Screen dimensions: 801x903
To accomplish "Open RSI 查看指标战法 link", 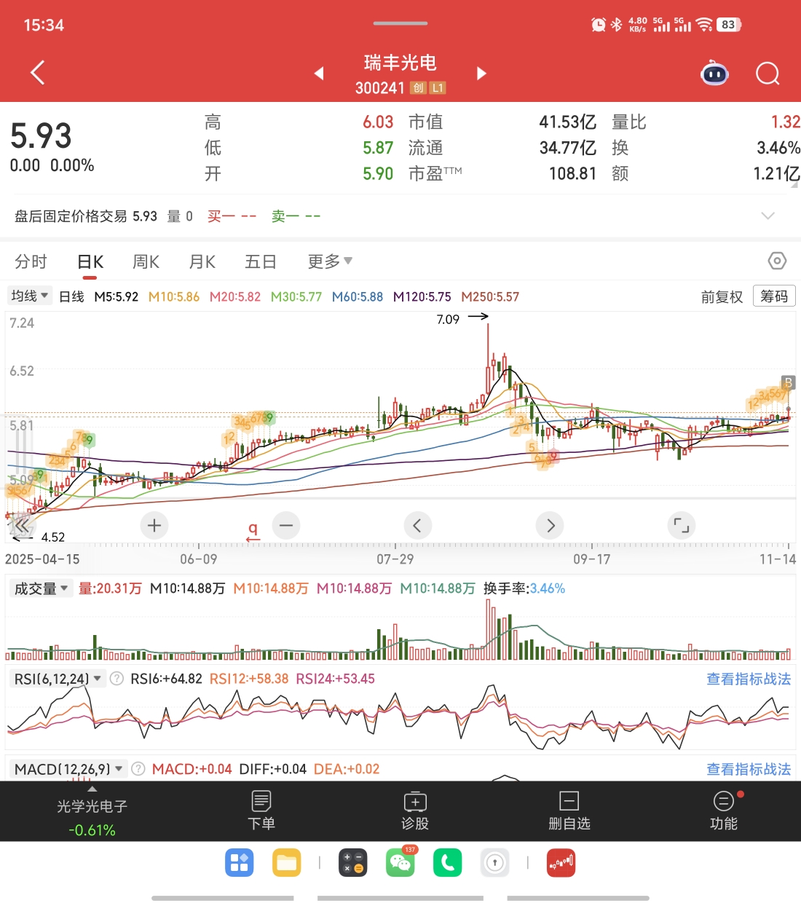I will click(749, 679).
